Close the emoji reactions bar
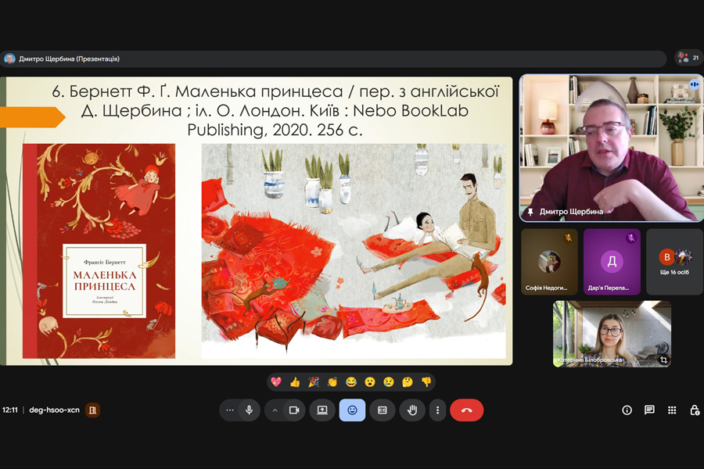704x469 pixels. pos(353,410)
